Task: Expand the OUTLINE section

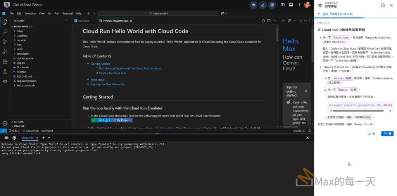Action: click(19, 122)
